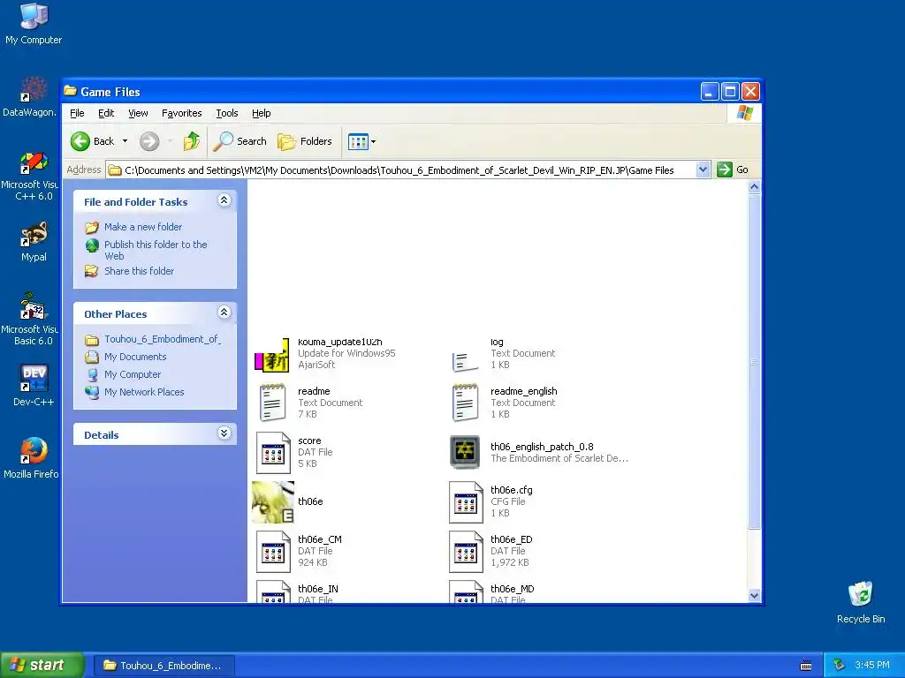Select the th06e.cfg file icon
The width and height of the screenshot is (905, 678).
(466, 502)
